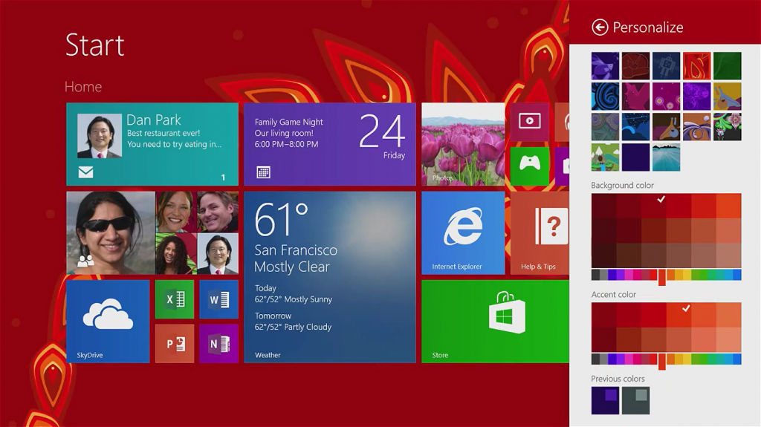The width and height of the screenshot is (761, 427).
Task: Open the Internet Explorer tile
Action: click(x=463, y=232)
